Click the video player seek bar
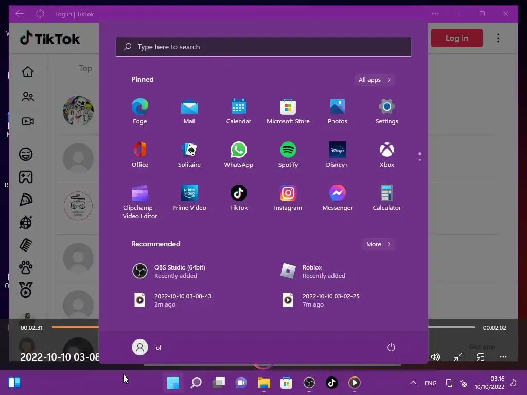 pyautogui.click(x=263, y=327)
